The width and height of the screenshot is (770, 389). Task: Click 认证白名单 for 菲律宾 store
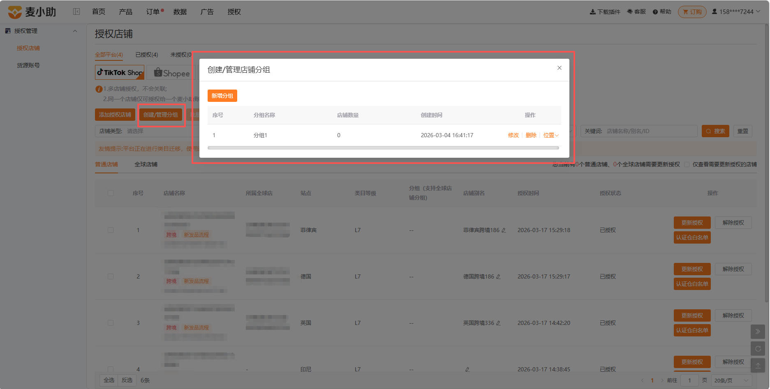692,237
